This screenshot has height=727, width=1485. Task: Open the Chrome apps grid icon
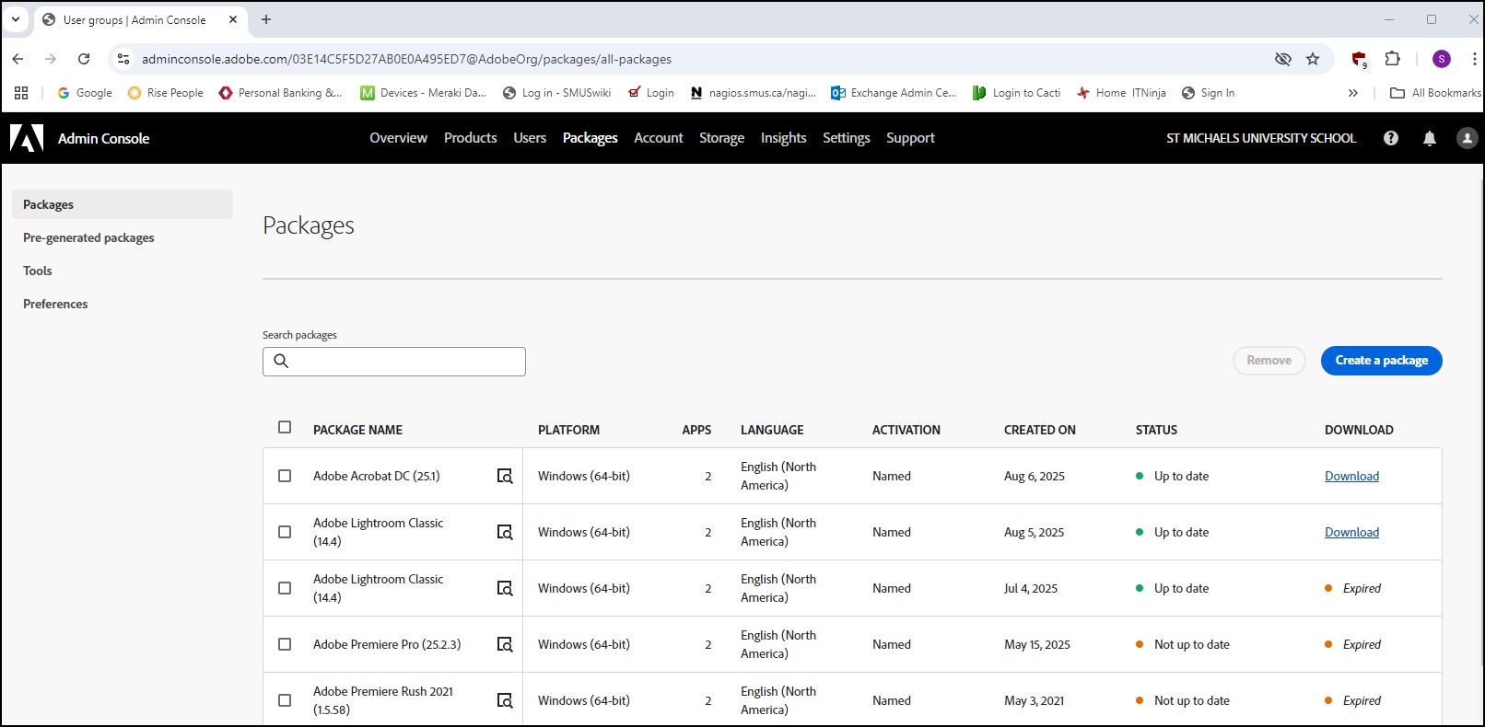point(21,93)
